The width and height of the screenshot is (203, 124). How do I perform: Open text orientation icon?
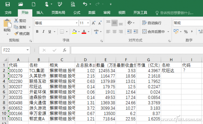click(130, 23)
